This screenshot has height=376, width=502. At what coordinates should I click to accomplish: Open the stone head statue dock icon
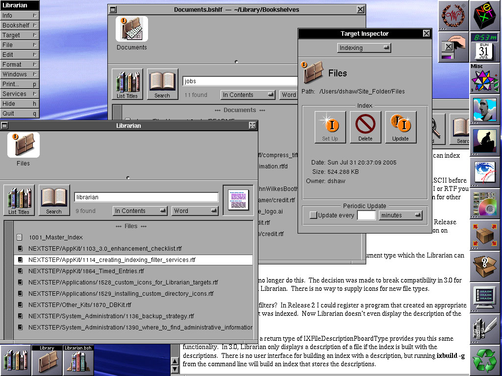point(485,110)
